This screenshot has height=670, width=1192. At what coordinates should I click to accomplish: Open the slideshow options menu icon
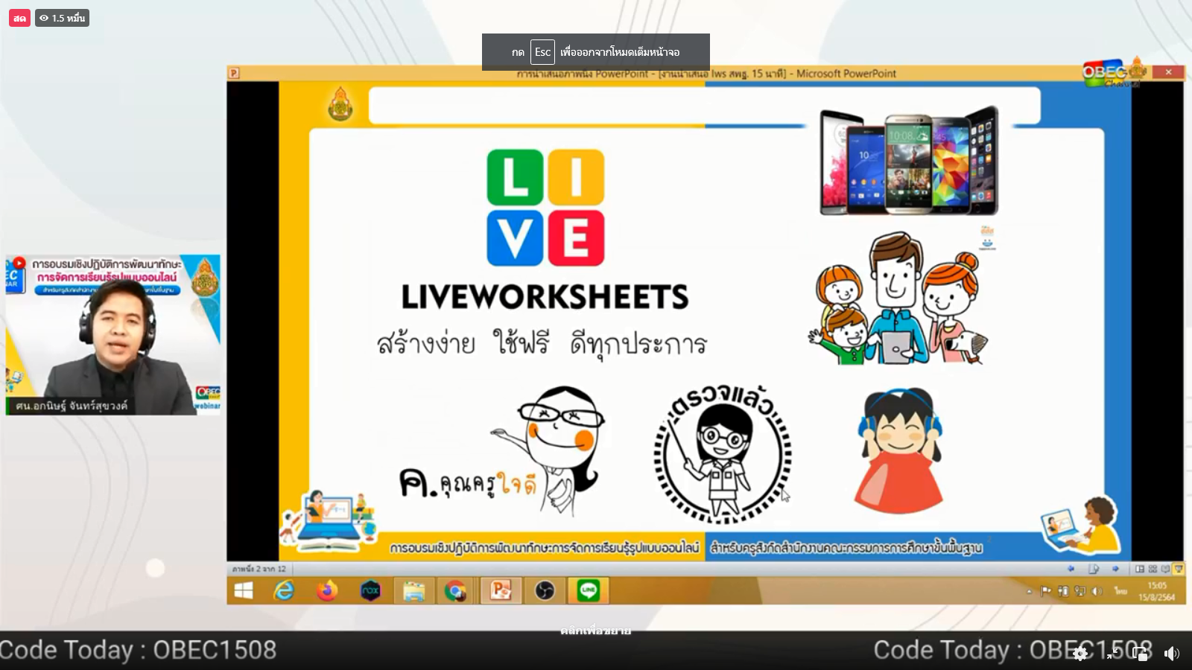coord(1094,569)
